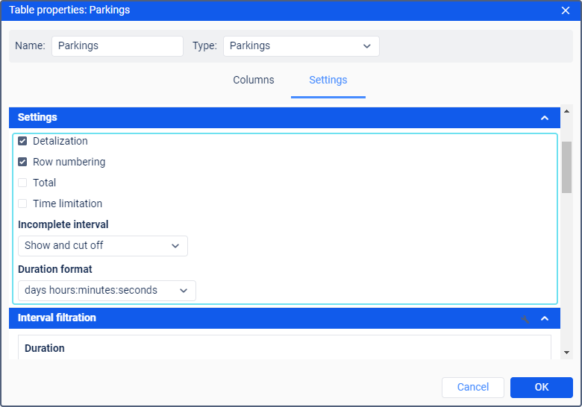This screenshot has height=407, width=582.
Task: Switch to the Columns tab
Action: [x=254, y=80]
